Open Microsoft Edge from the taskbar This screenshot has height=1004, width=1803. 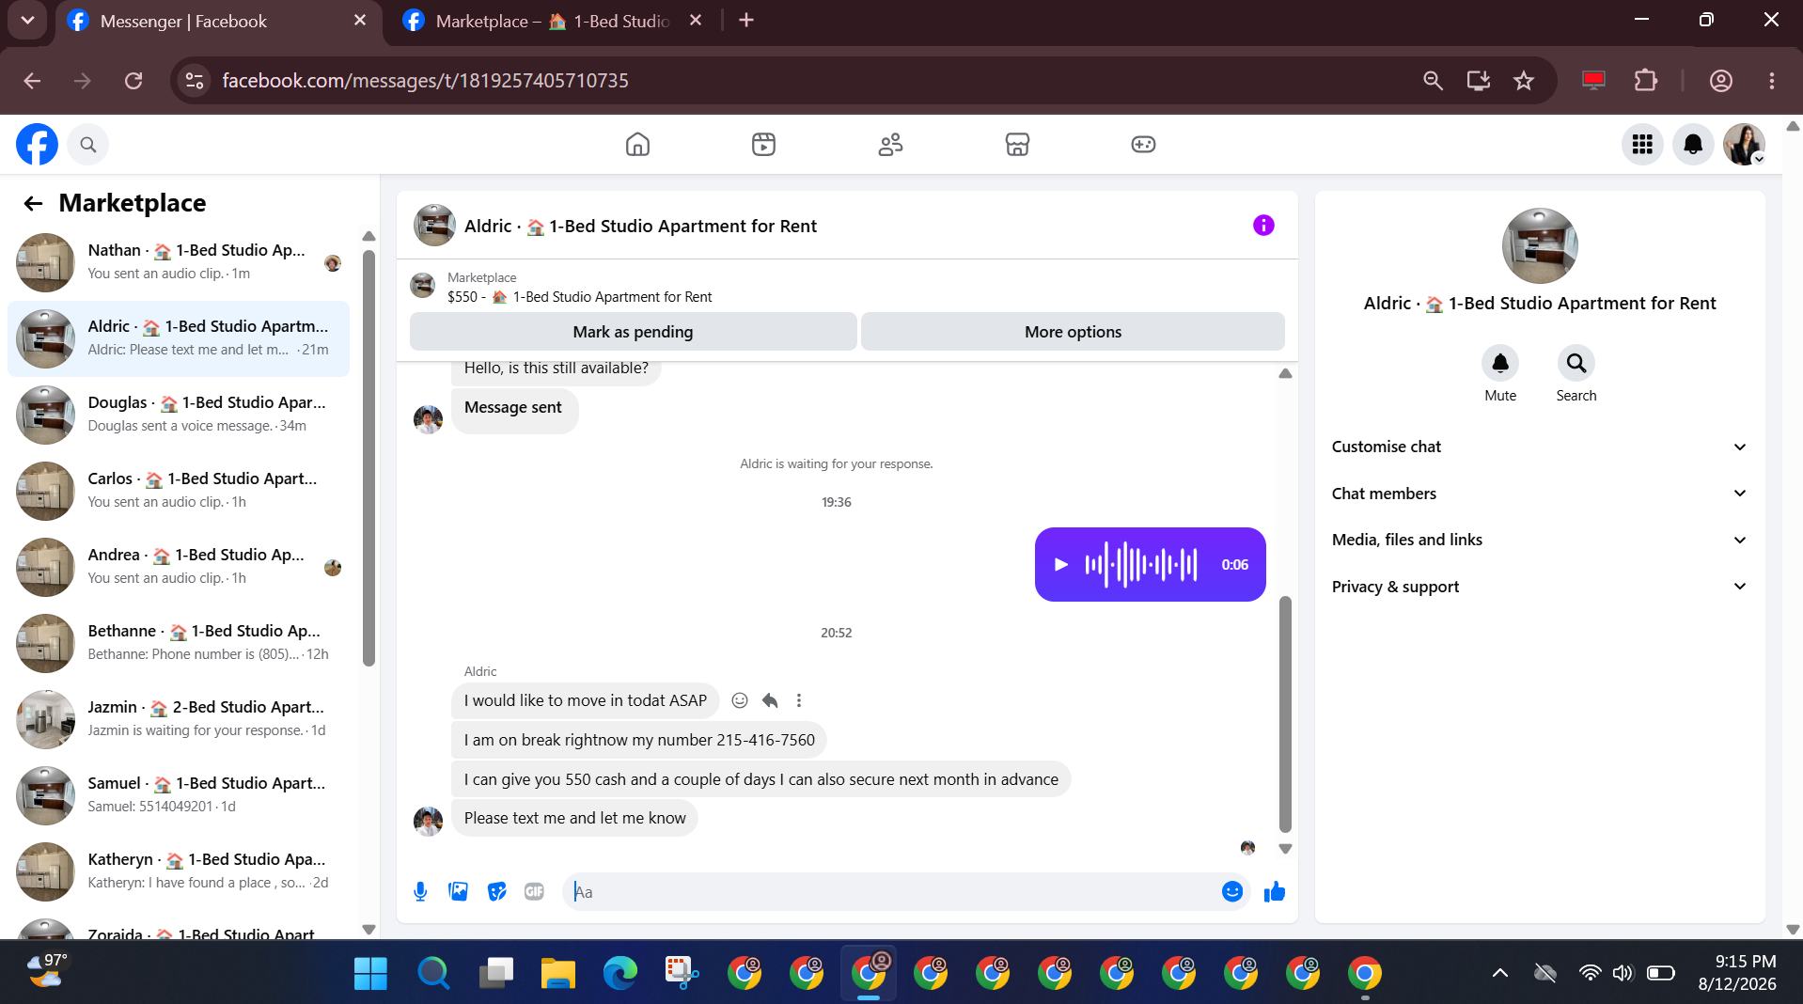point(619,973)
